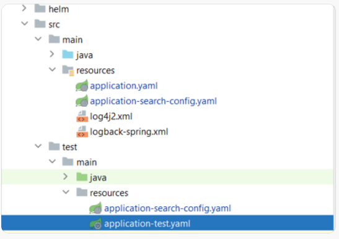The image size is (339, 239).
Task: Click the Spring icon of application.yaml
Action: point(82,85)
